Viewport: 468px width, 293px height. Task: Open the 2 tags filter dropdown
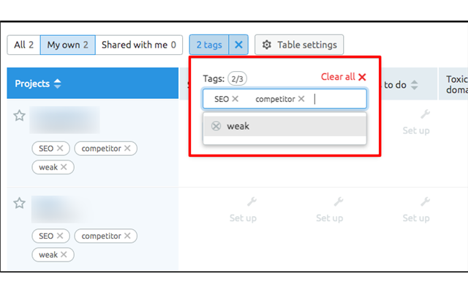coord(208,45)
